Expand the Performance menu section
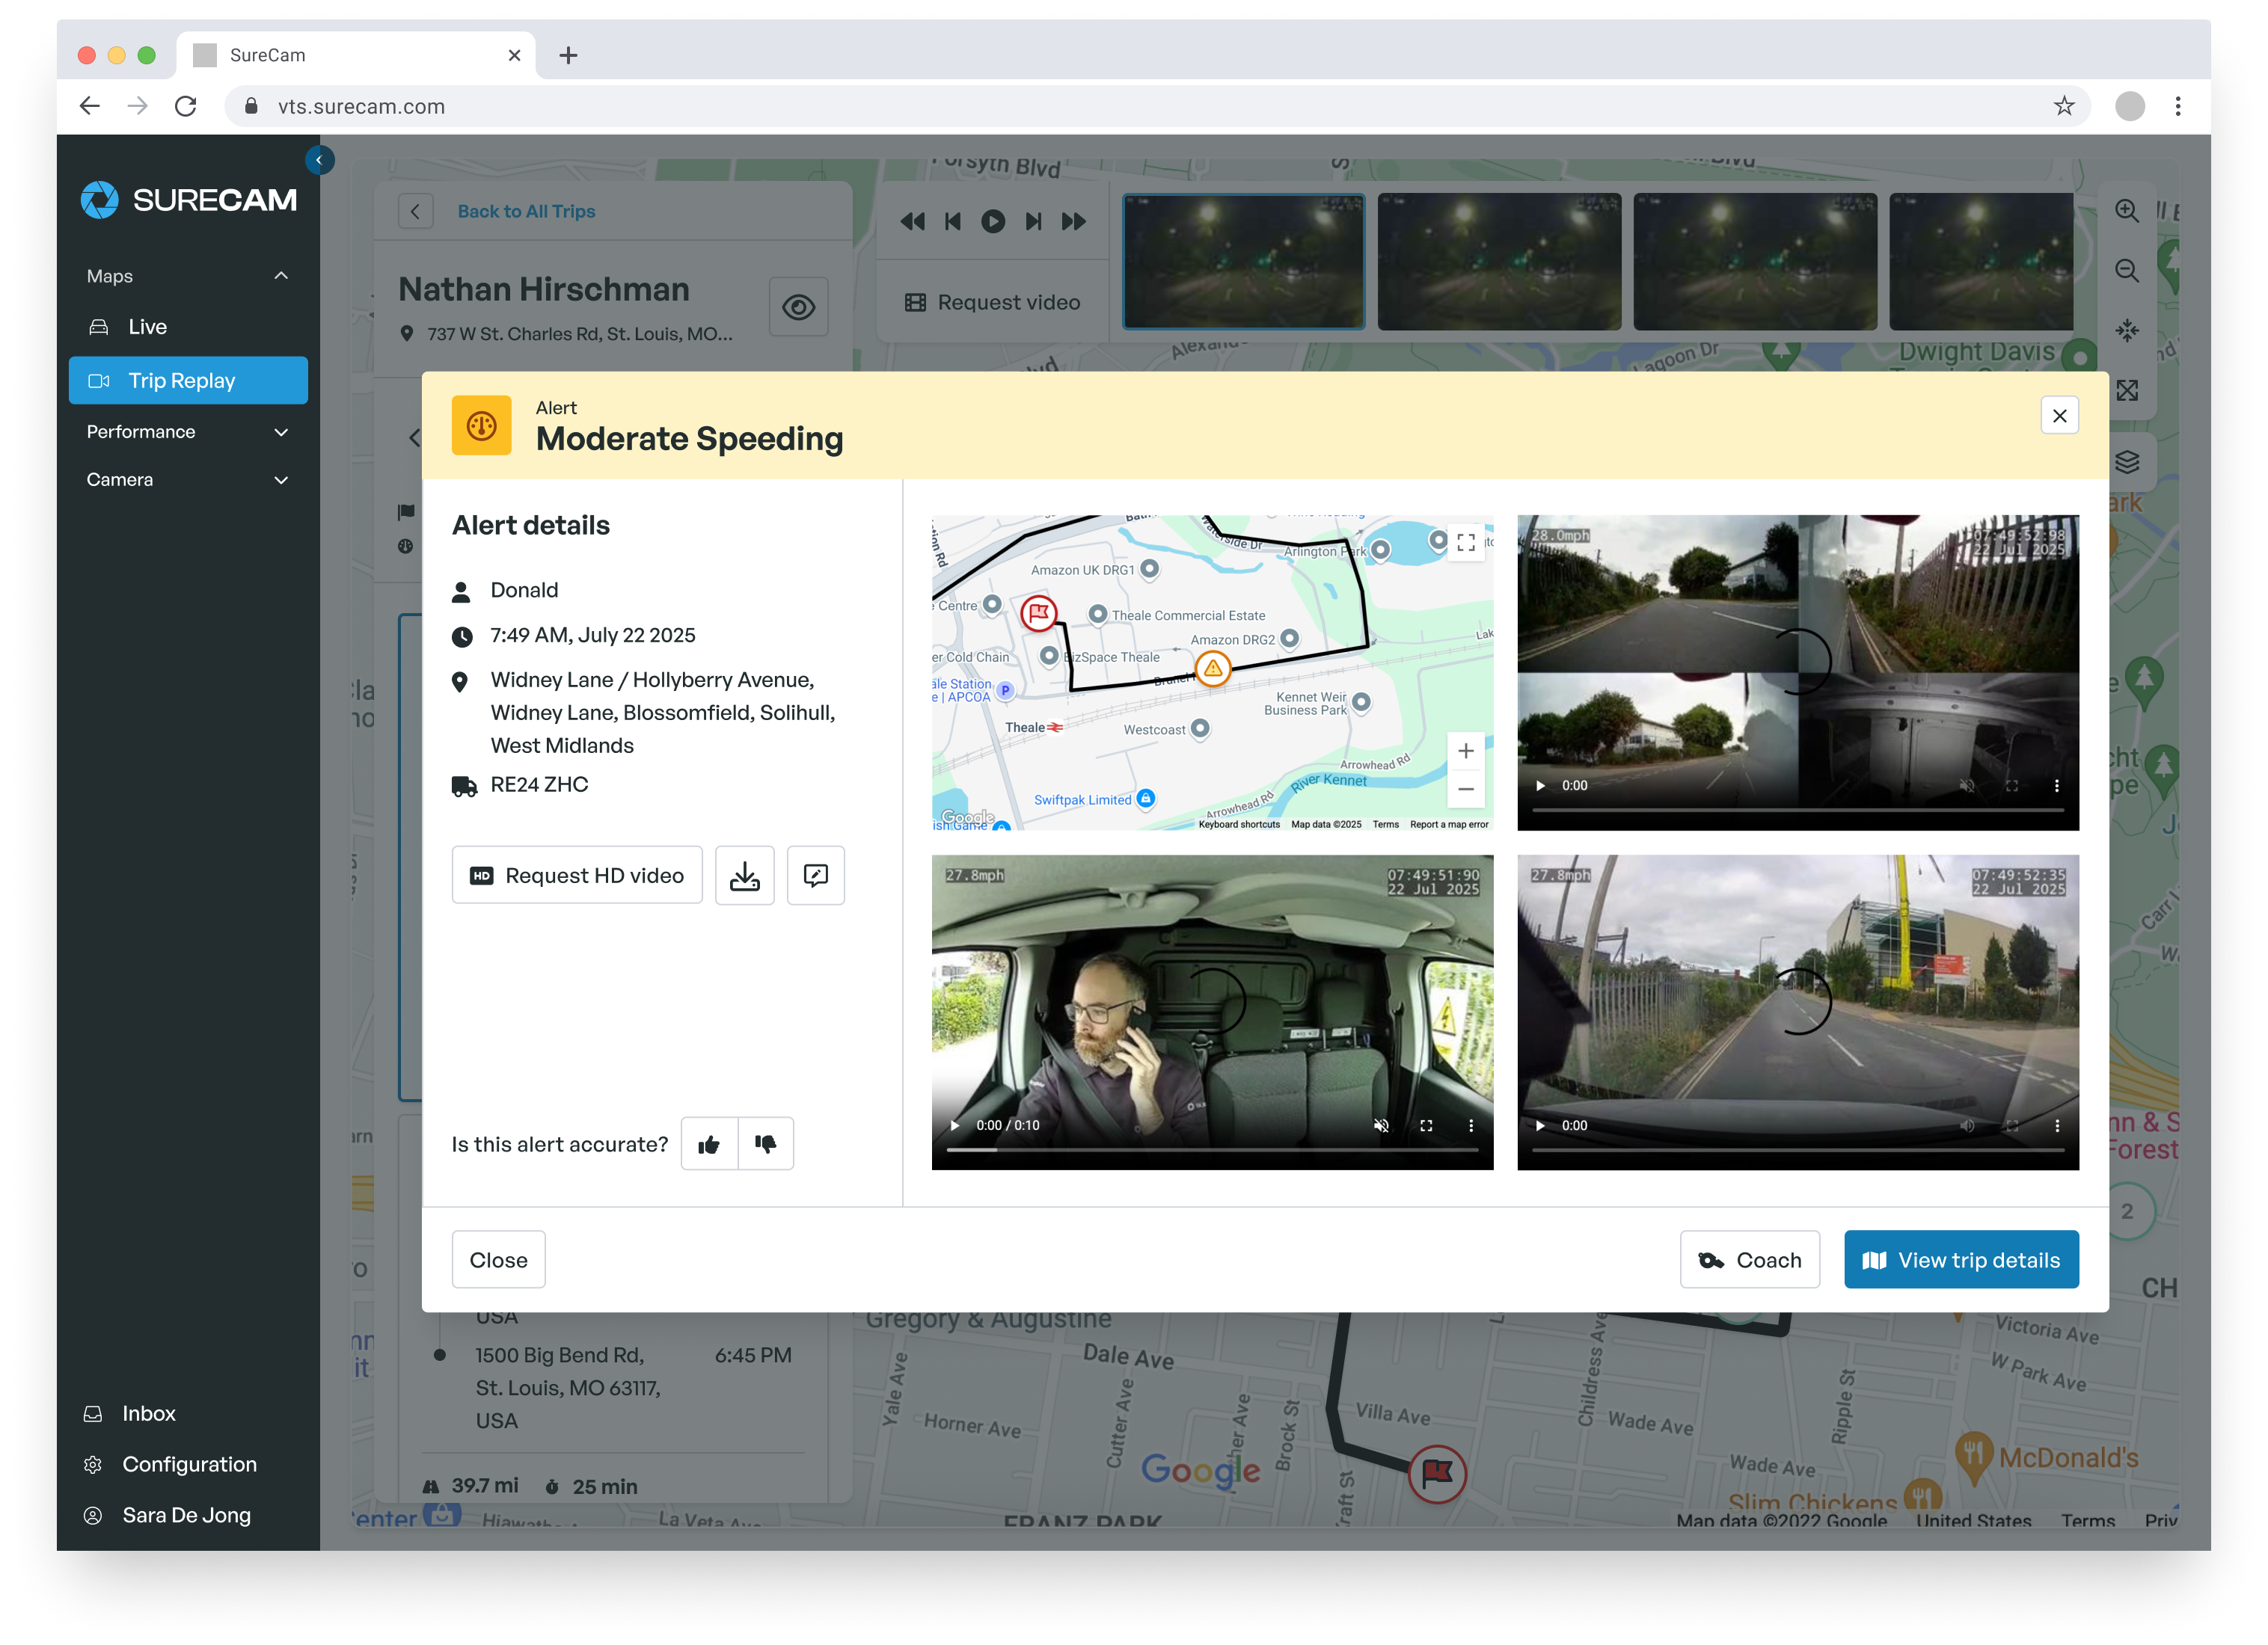The width and height of the screenshot is (2268, 1645). (x=281, y=431)
